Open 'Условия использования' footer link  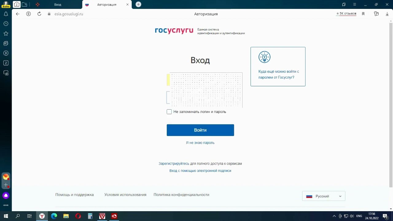tap(125, 195)
